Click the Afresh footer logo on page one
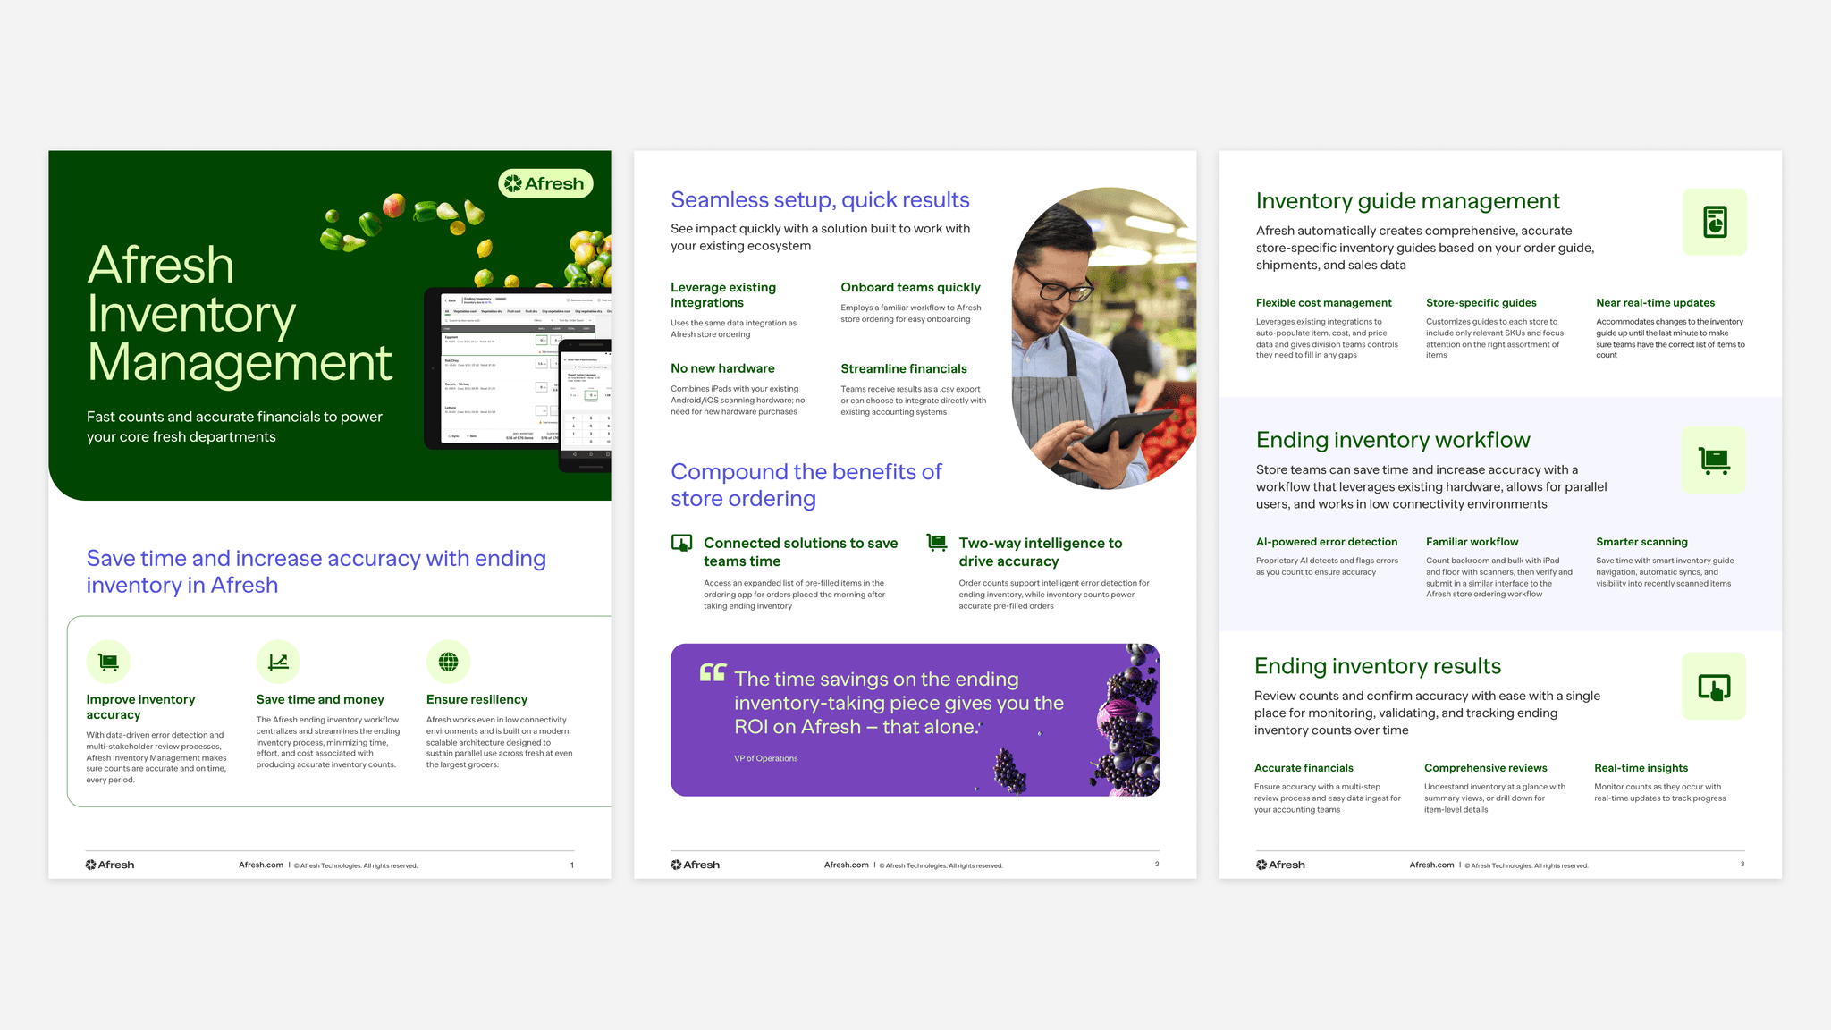Image resolution: width=1831 pixels, height=1030 pixels. pos(110,865)
